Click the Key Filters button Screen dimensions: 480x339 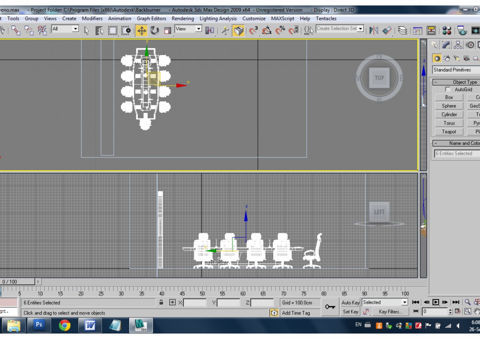click(x=390, y=312)
